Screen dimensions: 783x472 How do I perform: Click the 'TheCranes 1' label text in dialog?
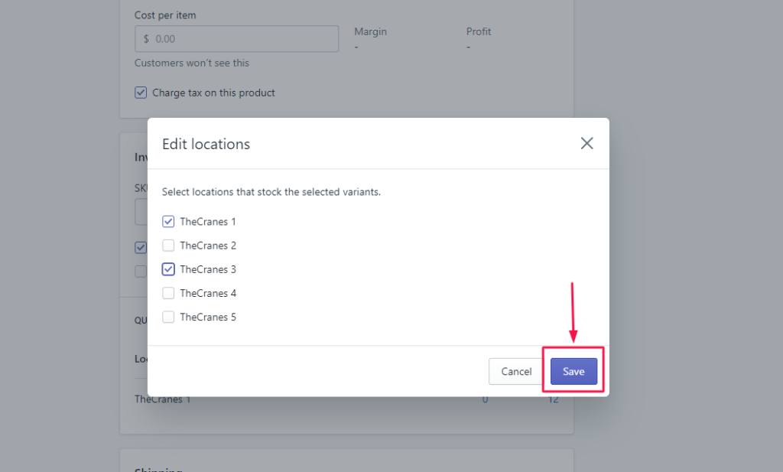208,222
